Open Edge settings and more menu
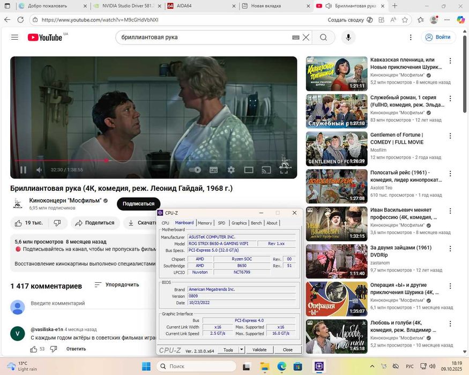Screen dimensions: 469x375 click(x=447, y=20)
